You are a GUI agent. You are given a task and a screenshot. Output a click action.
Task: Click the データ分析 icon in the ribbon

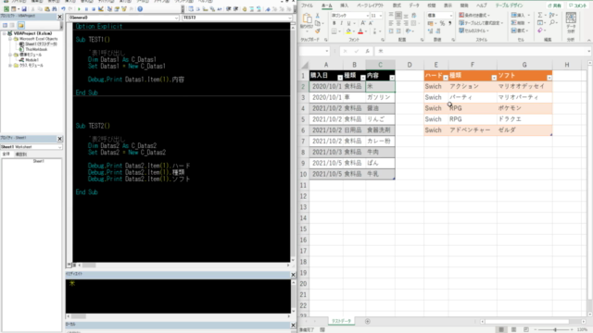pos(571,22)
